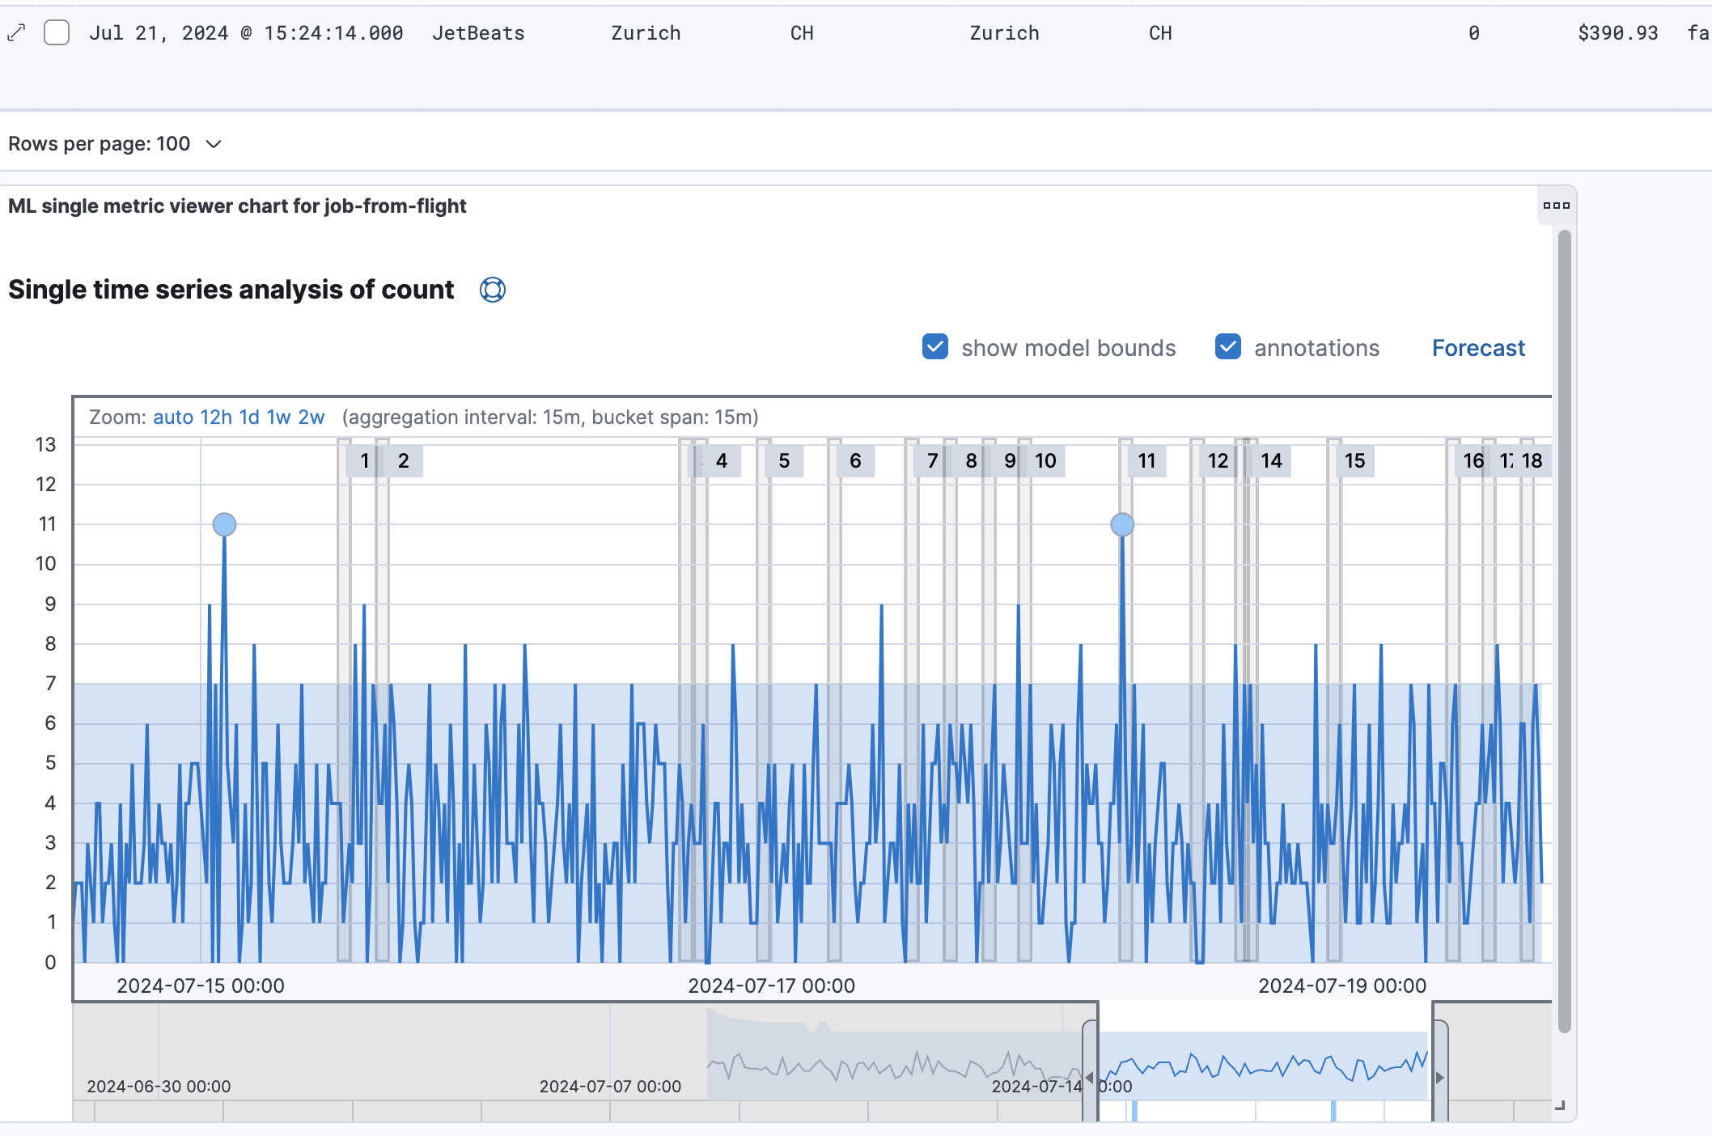Select annotation marker 16
1712x1136 pixels.
(x=1474, y=461)
